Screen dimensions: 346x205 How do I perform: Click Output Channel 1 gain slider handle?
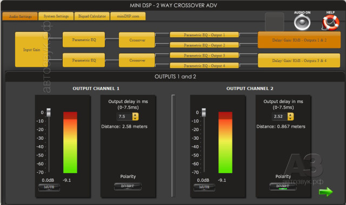48,112
